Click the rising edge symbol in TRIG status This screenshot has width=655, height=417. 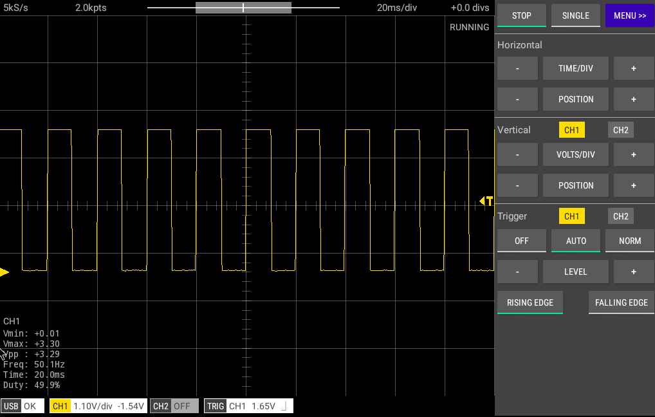[284, 406]
